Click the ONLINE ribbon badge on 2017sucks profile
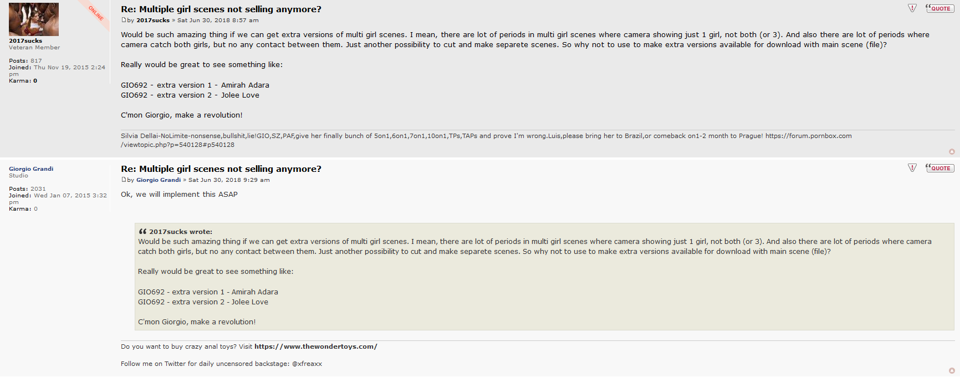 [x=96, y=13]
